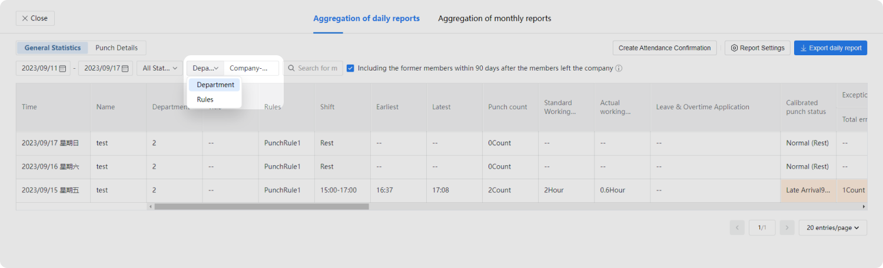Click the Name column header

tap(118, 107)
